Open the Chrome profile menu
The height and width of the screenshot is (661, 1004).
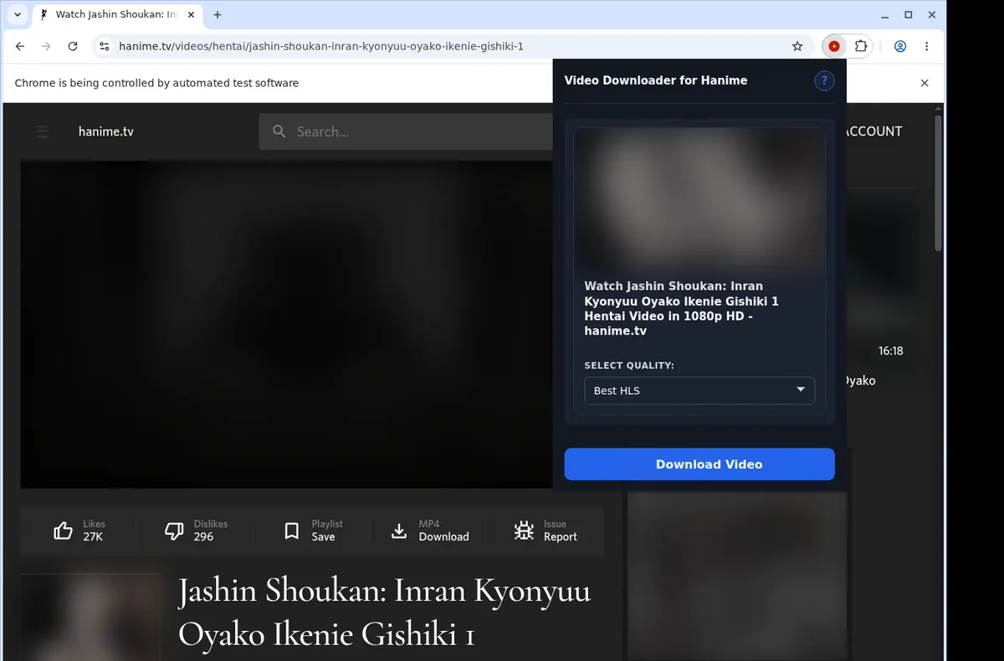[x=900, y=46]
